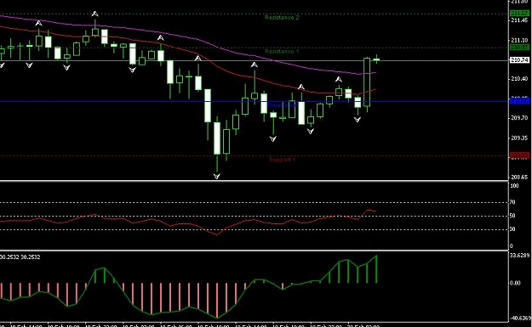Click the RSI scale value 70
The width and height of the screenshot is (532, 327).
[512, 202]
